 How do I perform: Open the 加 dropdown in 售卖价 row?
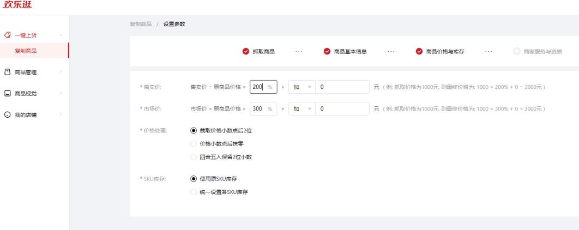[301, 87]
